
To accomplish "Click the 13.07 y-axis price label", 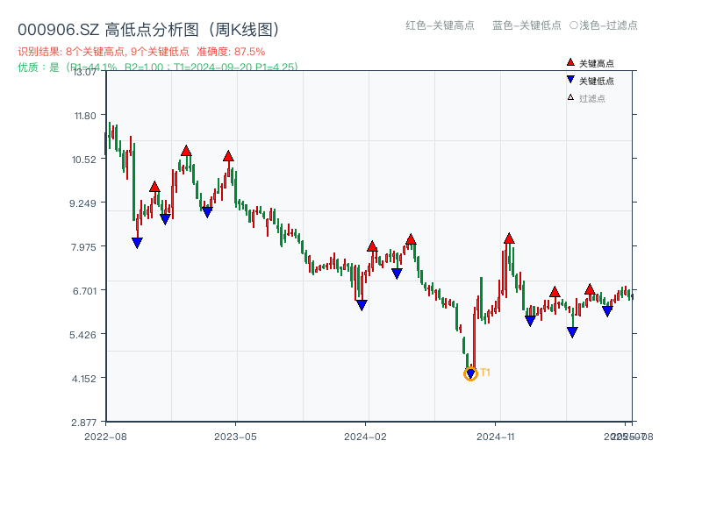I will point(86,72).
